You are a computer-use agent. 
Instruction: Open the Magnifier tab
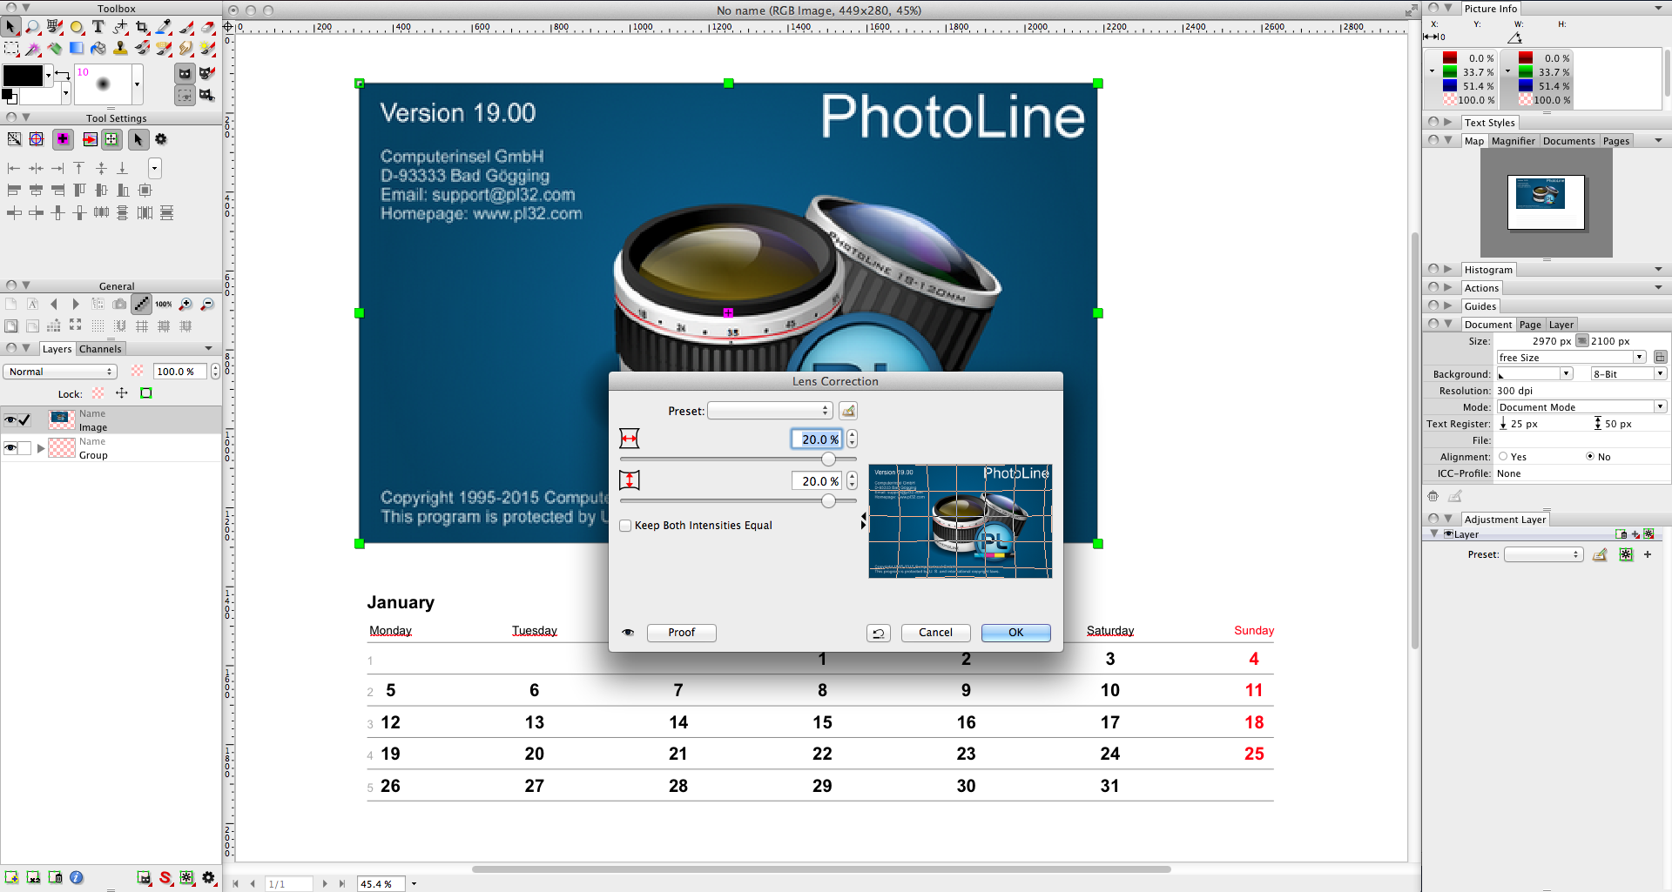tap(1513, 141)
